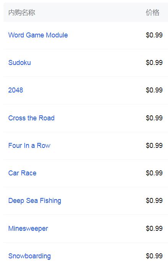Select the price next to 2048
The image size is (168, 261).
[154, 90]
